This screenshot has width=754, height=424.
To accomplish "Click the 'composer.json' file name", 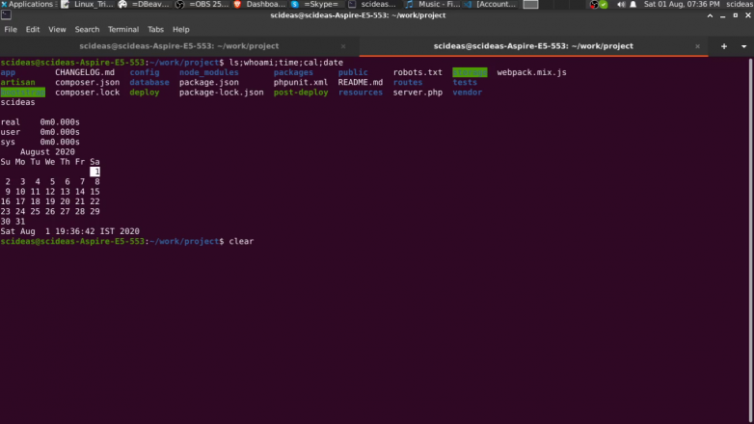I will 87,82.
